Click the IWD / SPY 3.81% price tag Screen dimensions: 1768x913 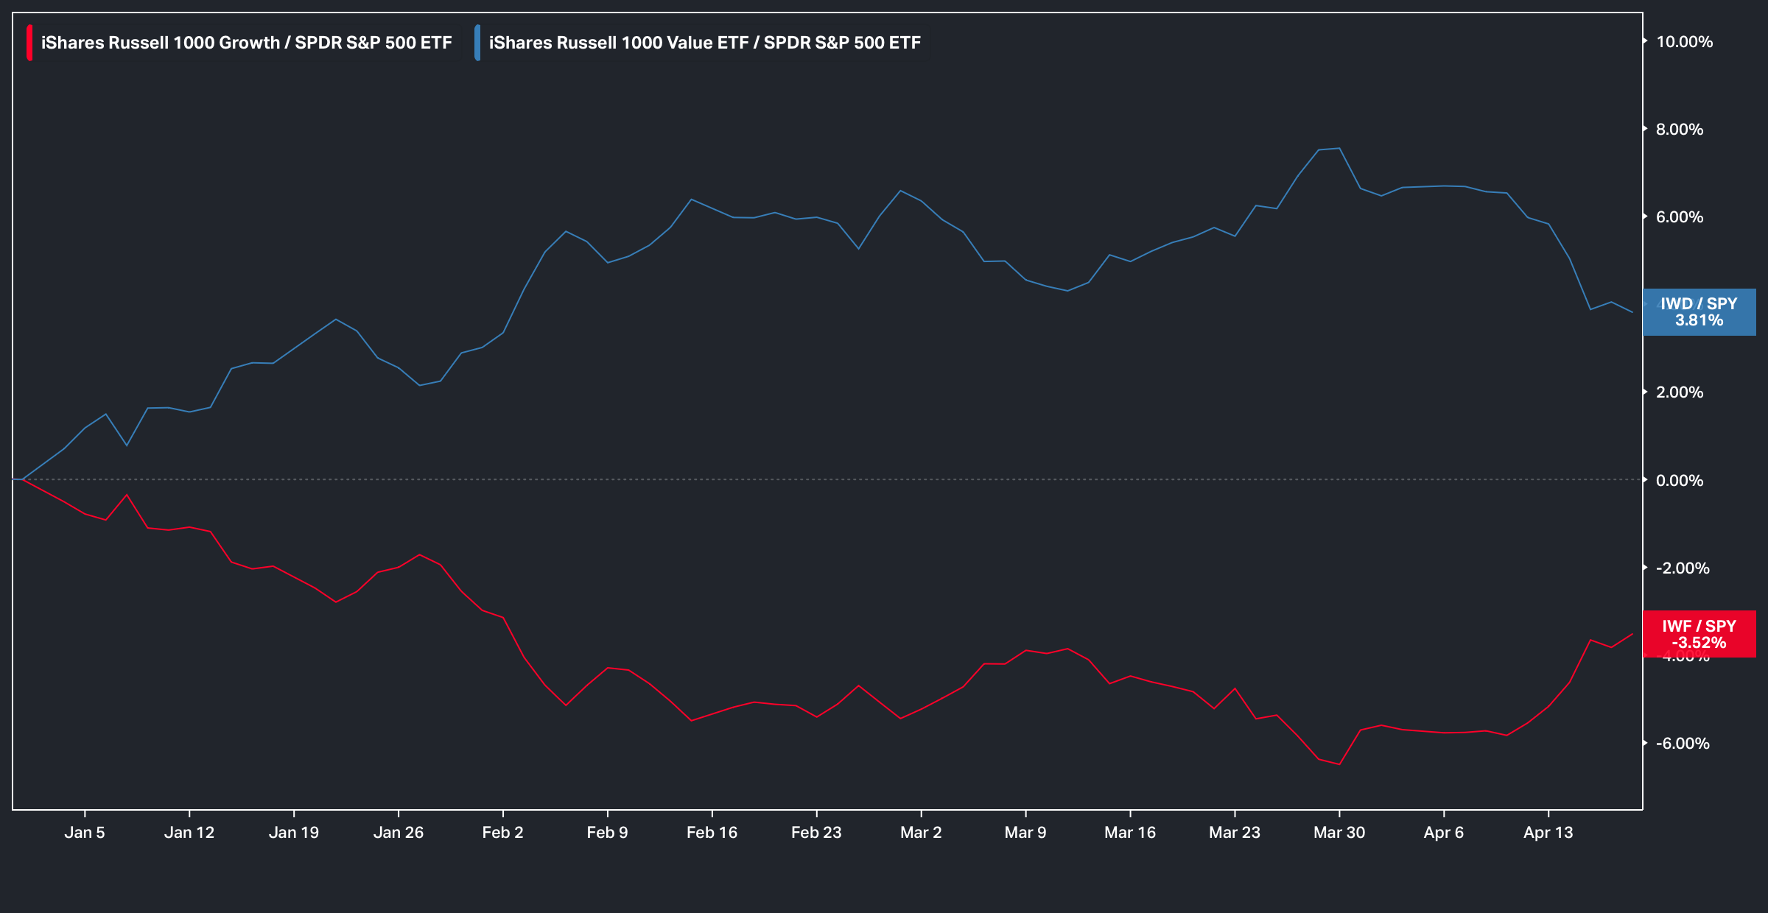point(1699,312)
